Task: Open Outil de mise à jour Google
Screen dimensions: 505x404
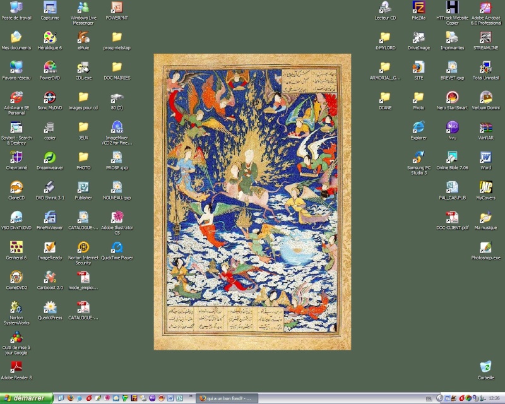Action: coord(16,343)
